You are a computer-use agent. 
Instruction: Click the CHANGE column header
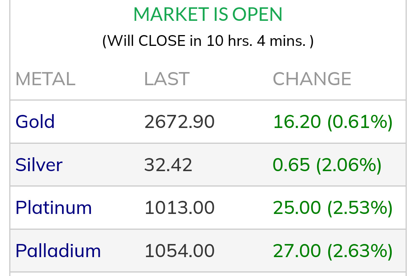point(312,79)
